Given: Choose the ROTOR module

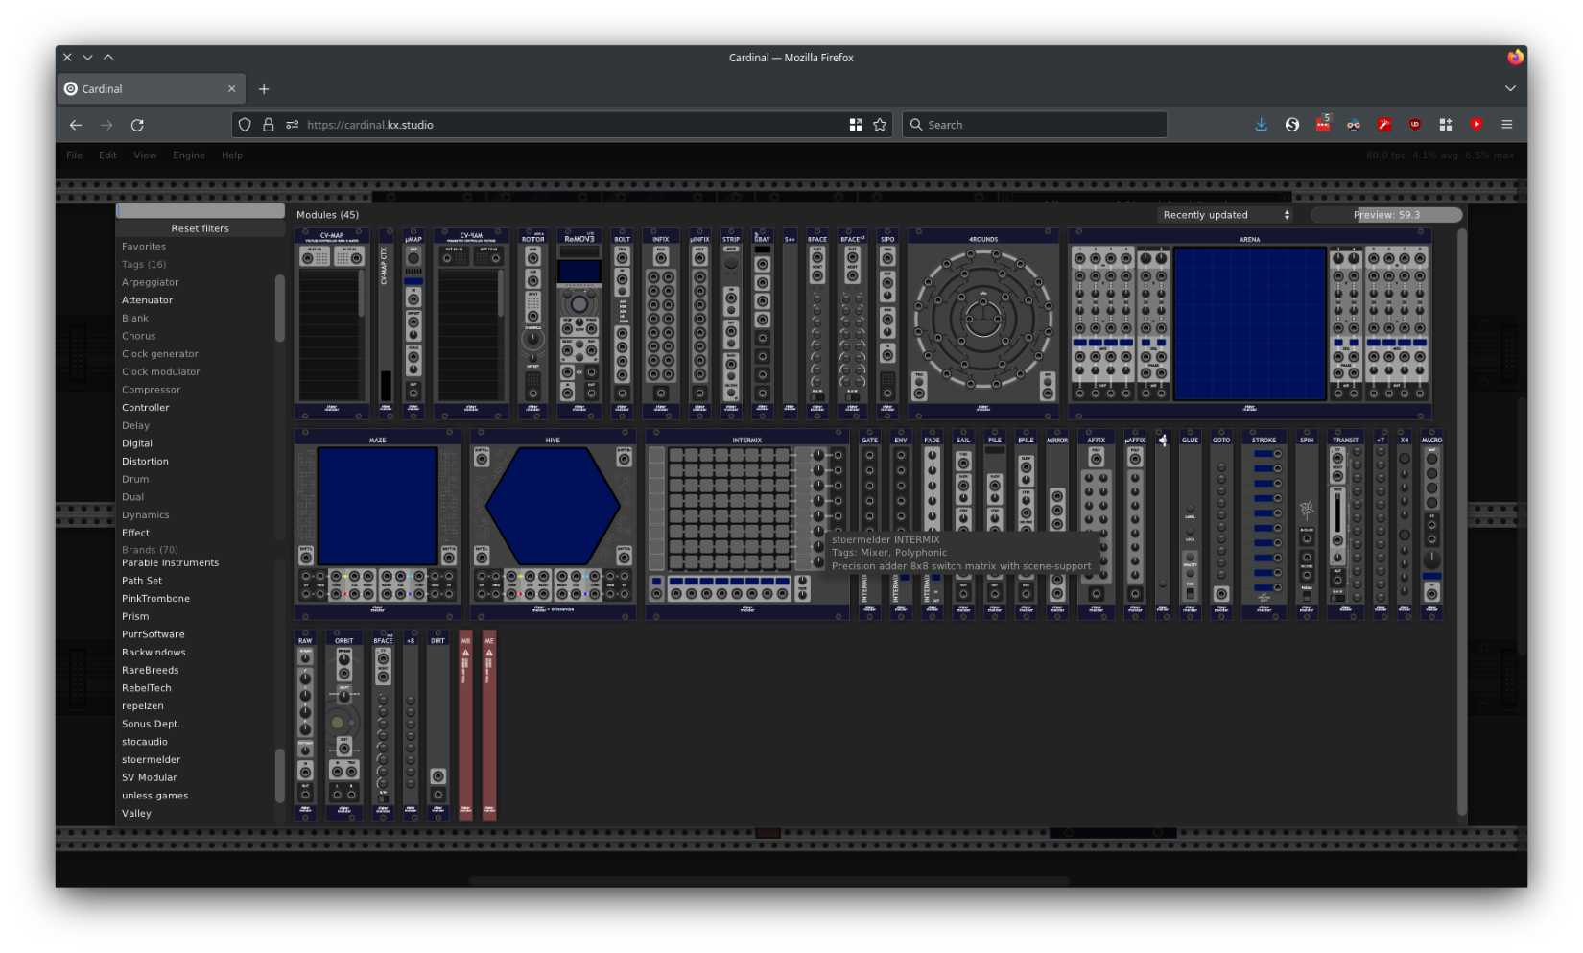Looking at the screenshot, I should coord(532,324).
